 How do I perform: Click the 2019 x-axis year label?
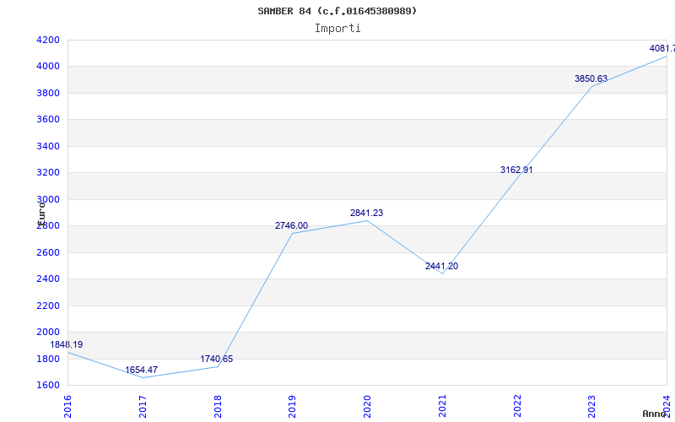pos(292,406)
